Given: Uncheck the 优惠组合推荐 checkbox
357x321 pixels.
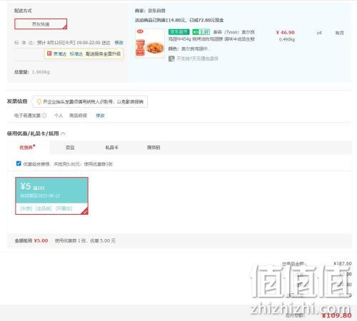Looking at the screenshot, I should tap(19, 163).
